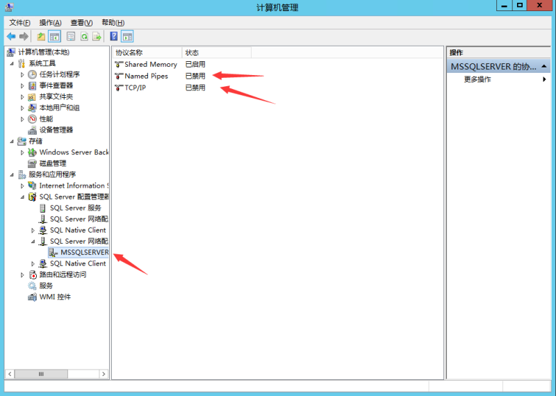This screenshot has height=396, width=556.
Task: Toggle the show/hide console tree icon
Action: click(54, 36)
